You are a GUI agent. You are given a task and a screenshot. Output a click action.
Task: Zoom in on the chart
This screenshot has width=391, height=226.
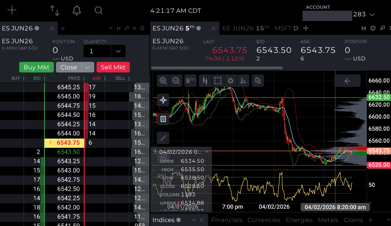pyautogui.click(x=163, y=81)
